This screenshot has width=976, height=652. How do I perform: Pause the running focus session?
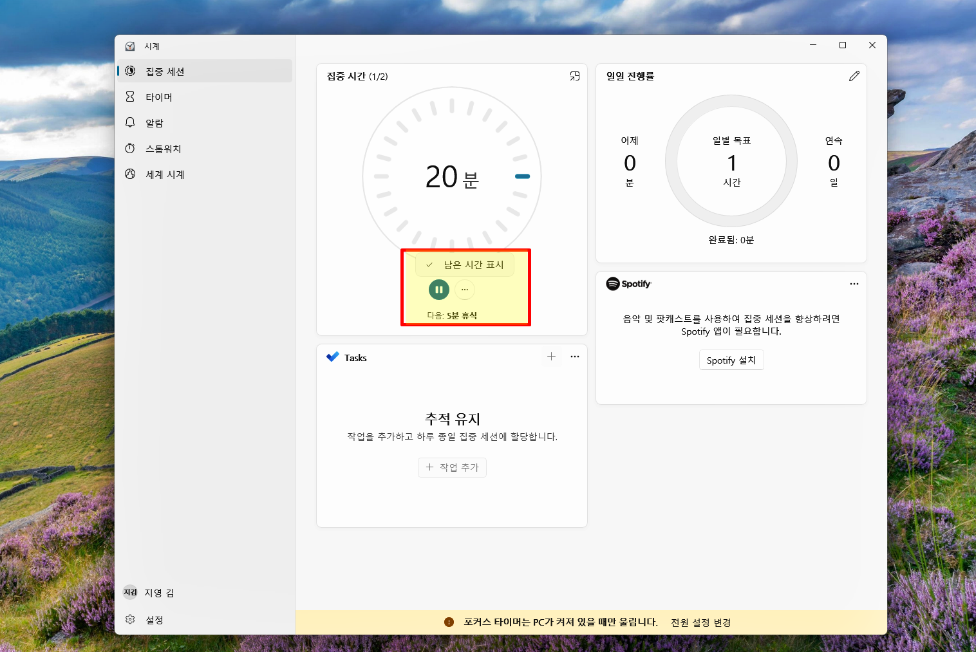pos(439,290)
